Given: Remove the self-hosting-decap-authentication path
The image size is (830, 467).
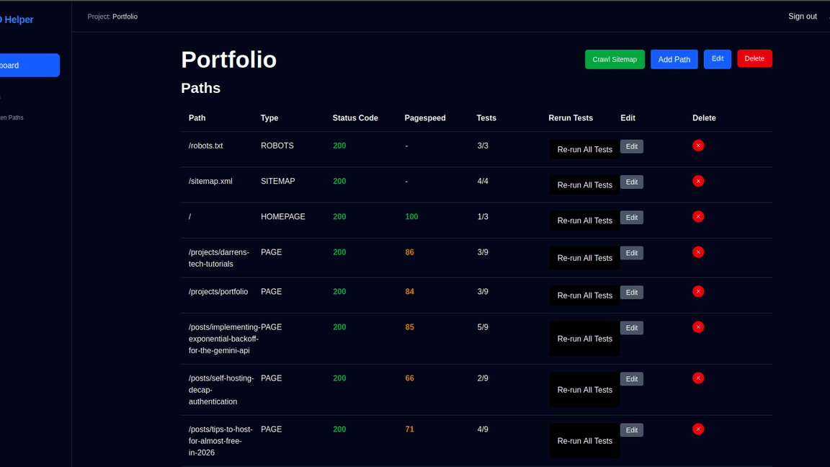Looking at the screenshot, I should point(698,378).
